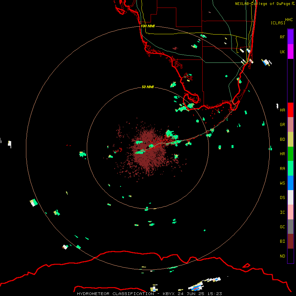Click the HA legend label
Image resolution: width=296 pixels, height=296 pixels.
[x=282, y=110]
